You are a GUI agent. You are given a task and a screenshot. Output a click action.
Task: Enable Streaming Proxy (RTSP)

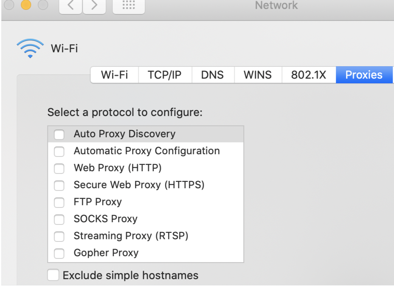(x=59, y=236)
